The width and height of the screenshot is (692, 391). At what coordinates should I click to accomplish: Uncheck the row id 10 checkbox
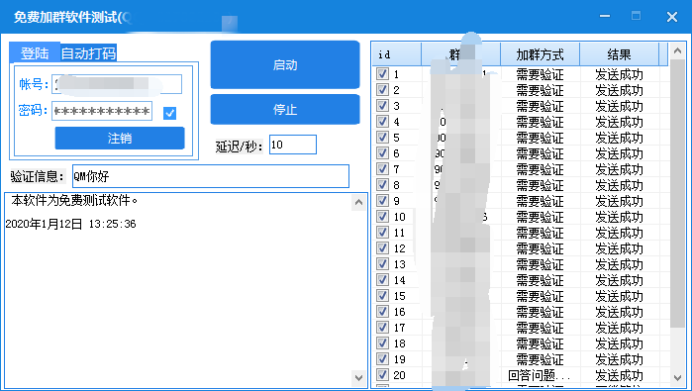(383, 216)
